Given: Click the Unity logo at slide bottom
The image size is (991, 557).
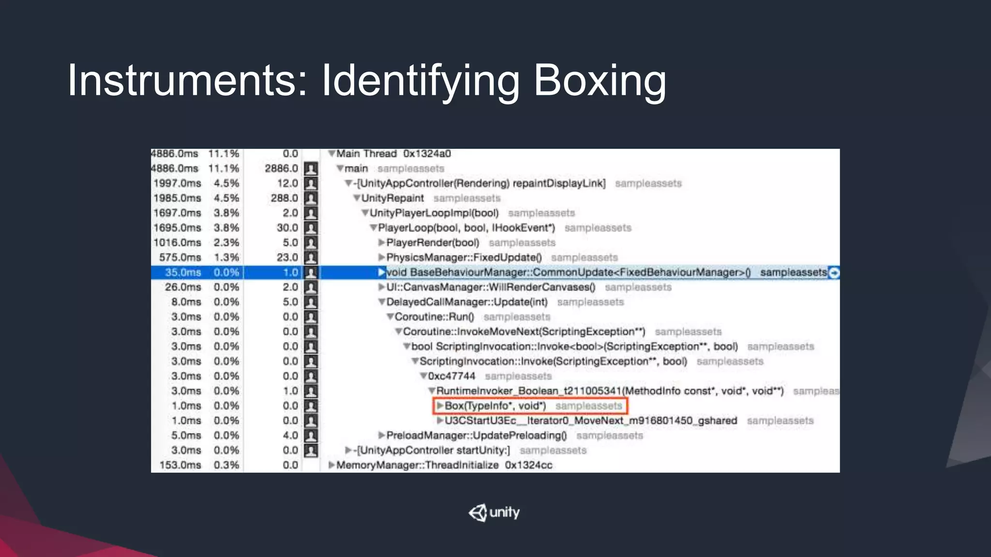Looking at the screenshot, I should pyautogui.click(x=494, y=513).
